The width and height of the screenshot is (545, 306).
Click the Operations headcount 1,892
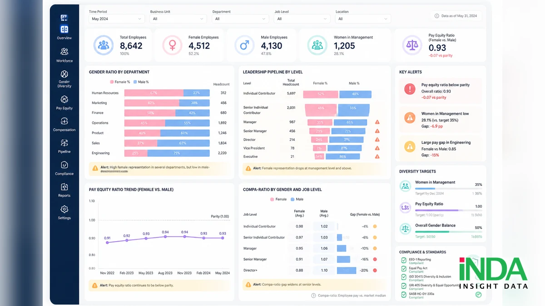pos(222,123)
